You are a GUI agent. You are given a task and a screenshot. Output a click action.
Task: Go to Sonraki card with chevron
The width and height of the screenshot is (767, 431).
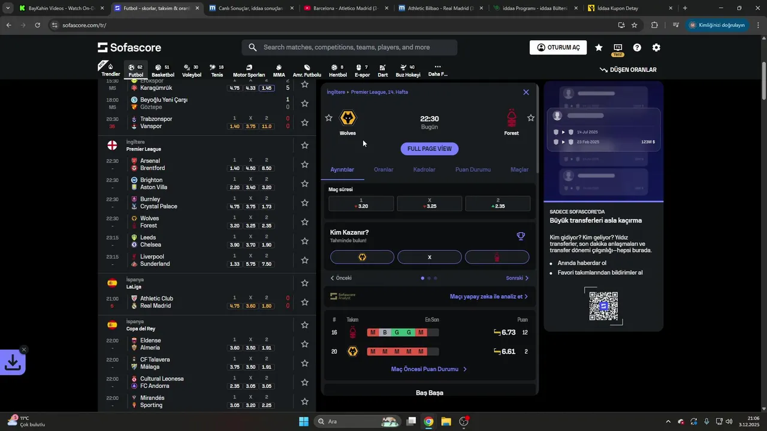click(518, 278)
